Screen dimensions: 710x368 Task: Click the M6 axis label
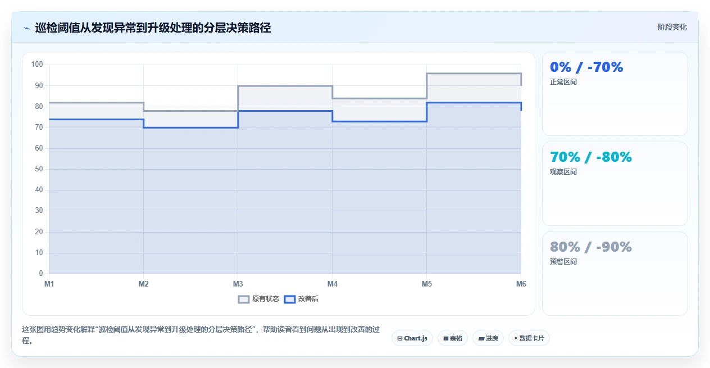point(521,284)
